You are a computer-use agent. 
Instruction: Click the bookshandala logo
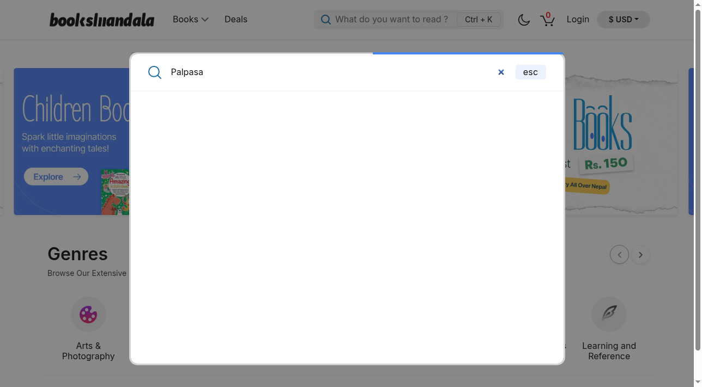coord(102,20)
